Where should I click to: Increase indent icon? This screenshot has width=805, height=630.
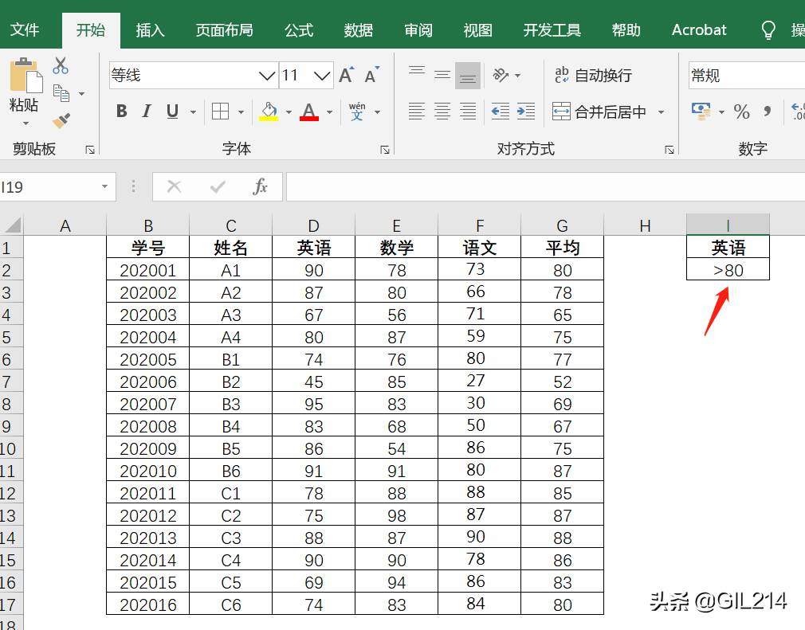(x=526, y=111)
